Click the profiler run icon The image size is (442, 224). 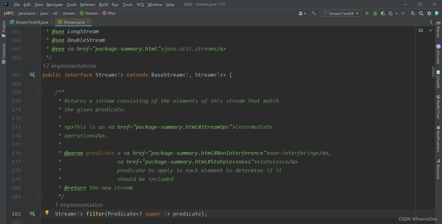(x=391, y=13)
